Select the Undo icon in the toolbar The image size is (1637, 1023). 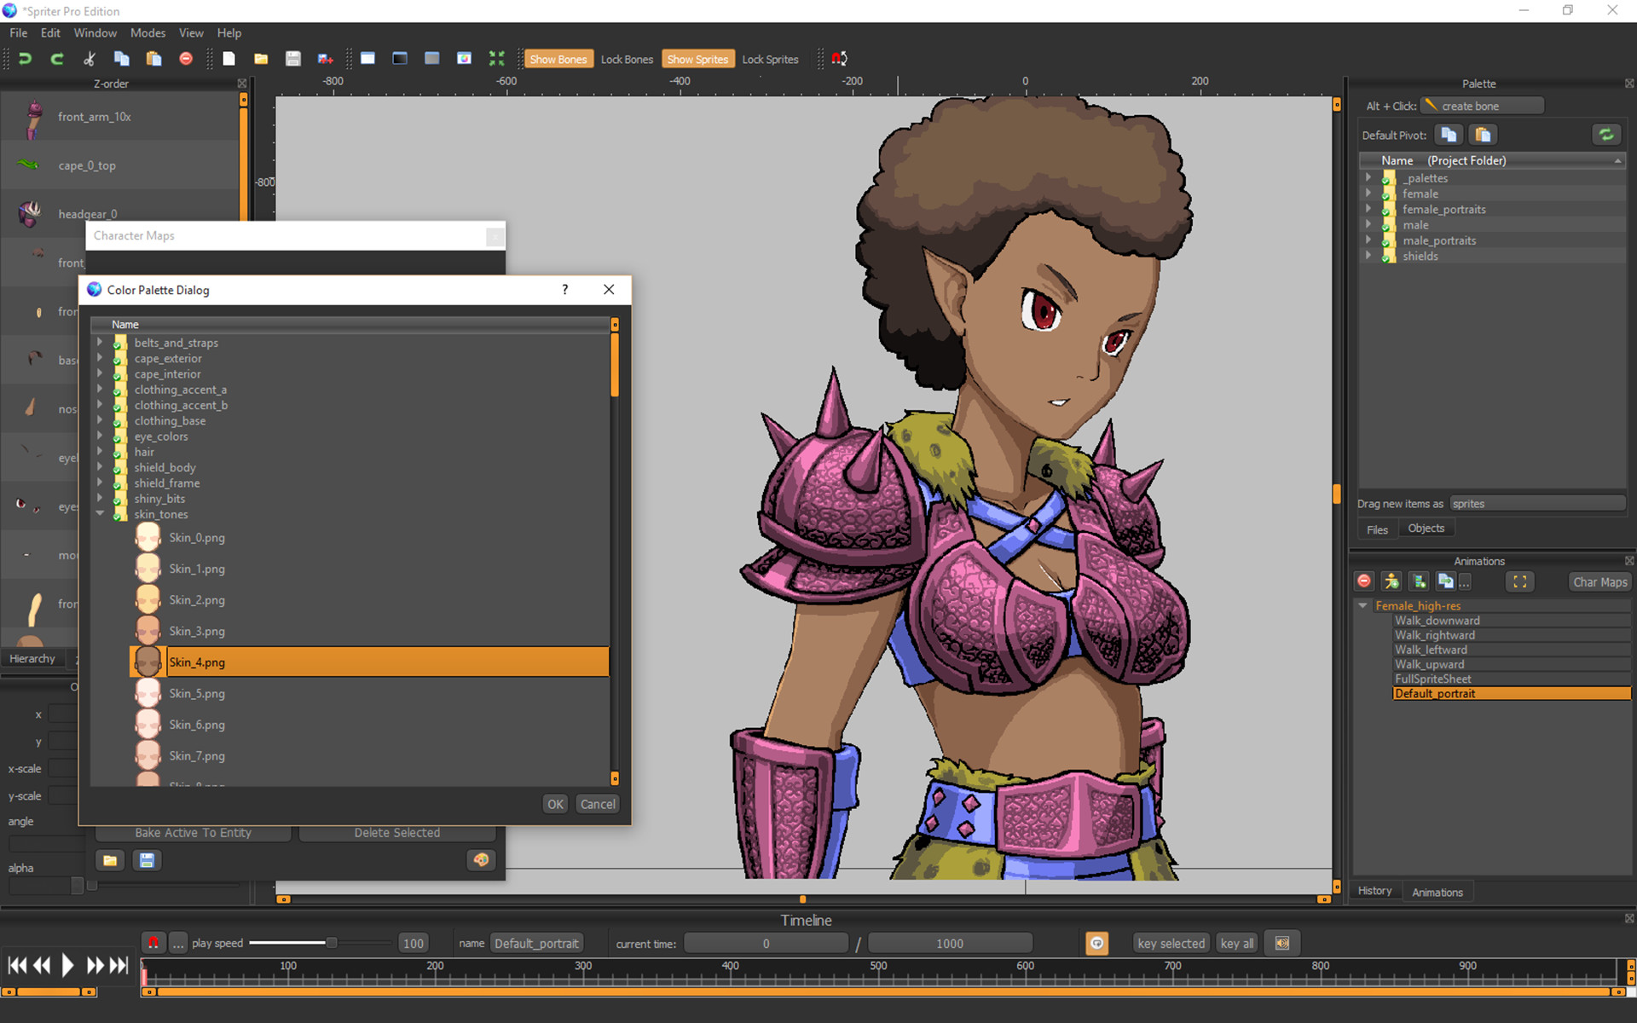click(x=24, y=58)
